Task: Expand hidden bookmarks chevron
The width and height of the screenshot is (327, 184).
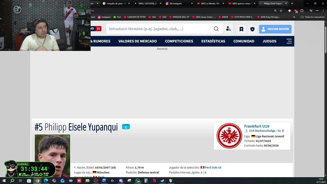Action: (x=294, y=17)
